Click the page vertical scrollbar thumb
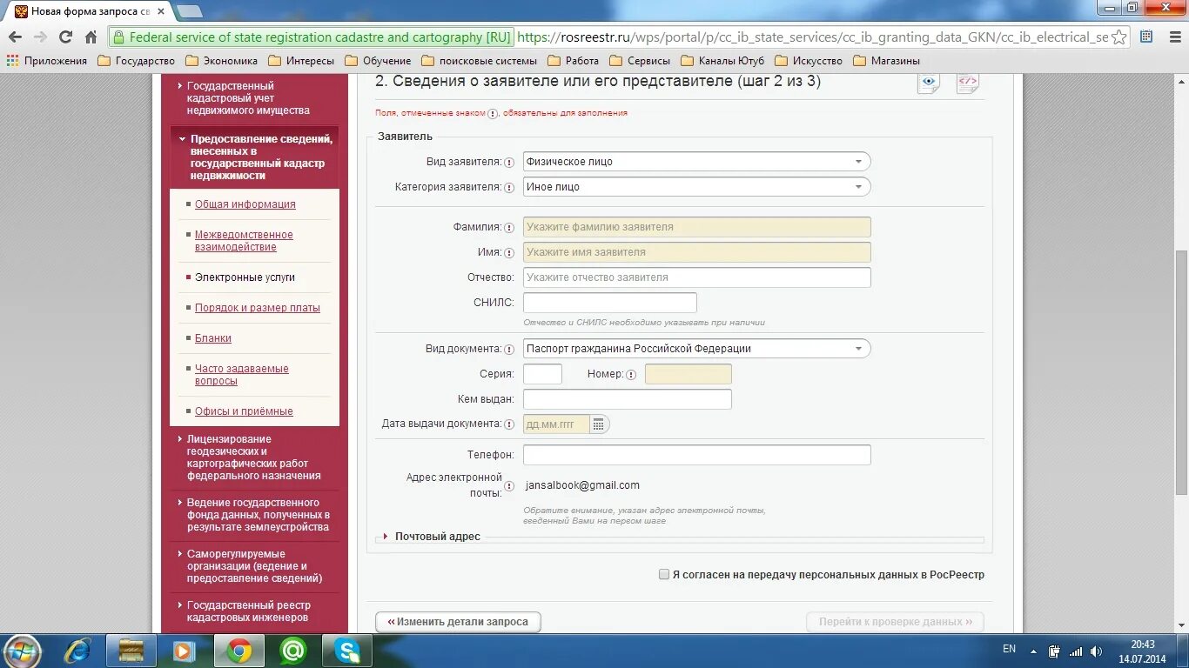 coord(1181,374)
